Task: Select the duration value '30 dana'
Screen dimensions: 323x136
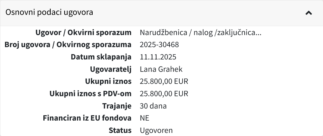Action: pyautogui.click(x=153, y=106)
